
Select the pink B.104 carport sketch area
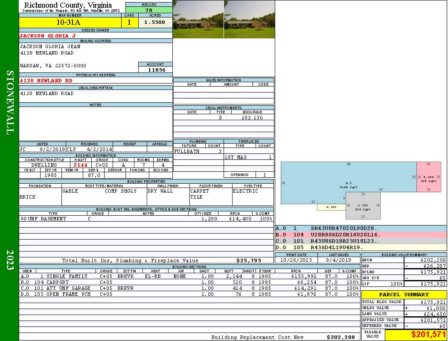point(429,177)
